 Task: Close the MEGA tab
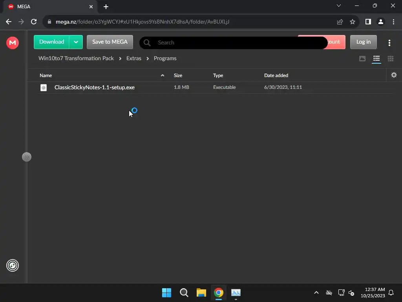point(91,7)
